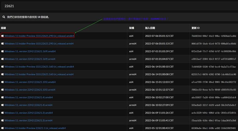238x131 pixels.
Task: Click the date 2022-06-14 01:00:08 CST
Action: 159,74
